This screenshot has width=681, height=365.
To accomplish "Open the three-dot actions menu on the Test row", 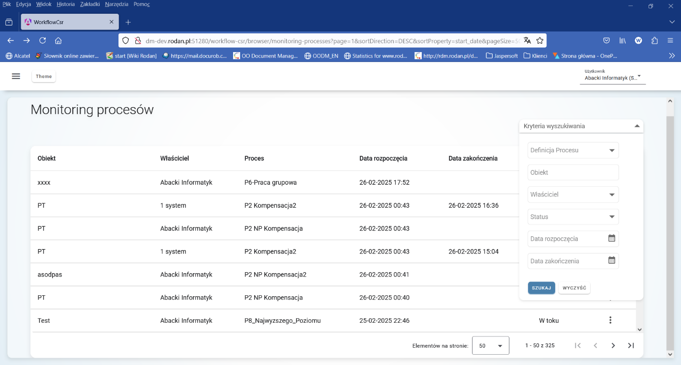I will click(610, 320).
